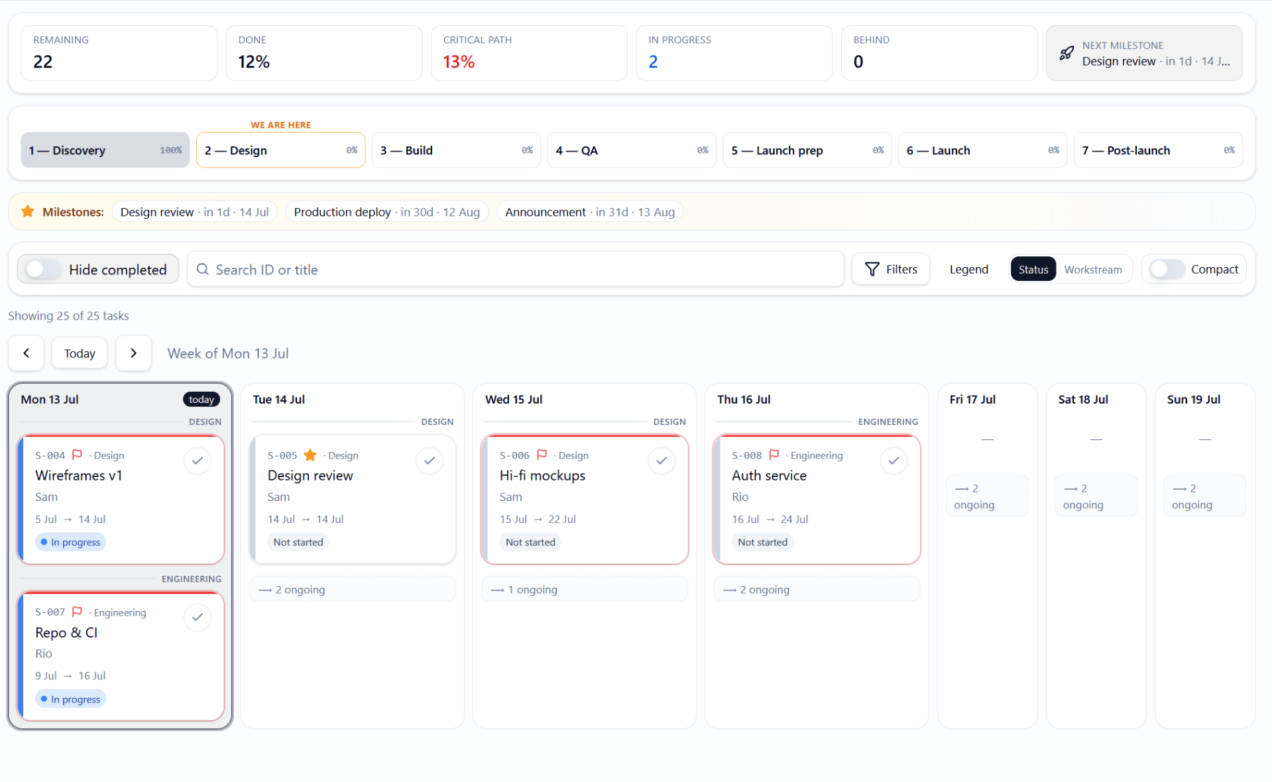1272x782 pixels.
Task: Open the Design review task card title
Action: point(310,475)
